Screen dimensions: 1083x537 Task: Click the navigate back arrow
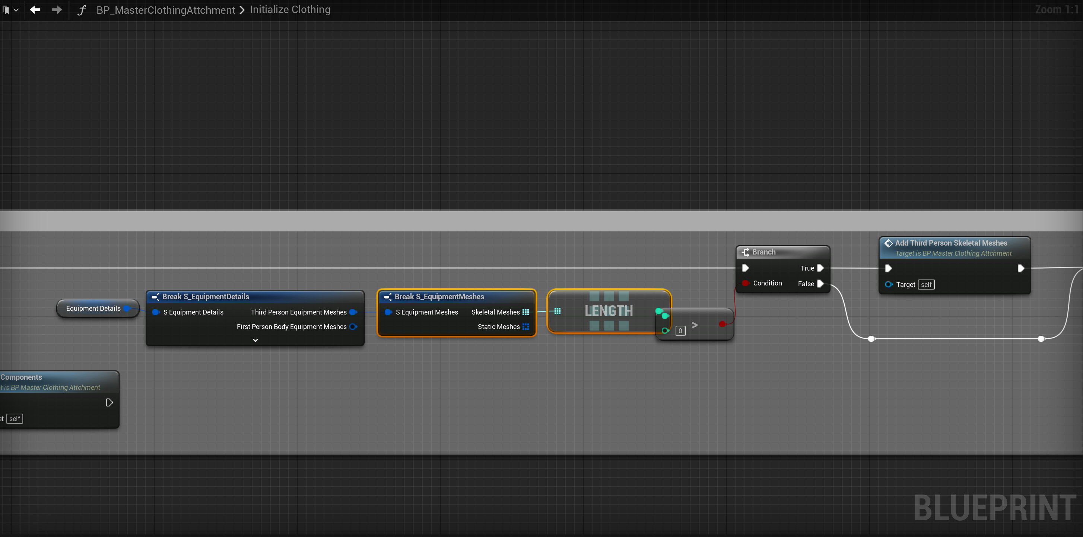35,9
